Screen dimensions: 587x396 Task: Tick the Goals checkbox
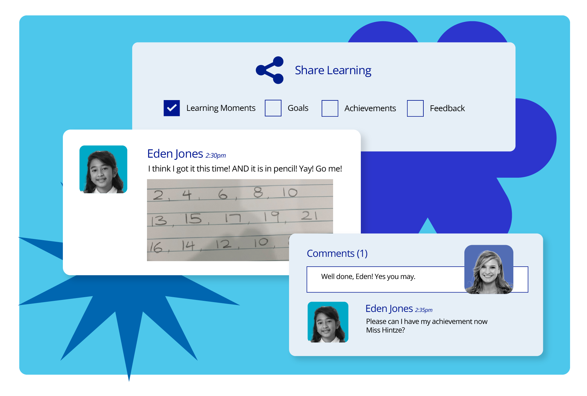(273, 108)
